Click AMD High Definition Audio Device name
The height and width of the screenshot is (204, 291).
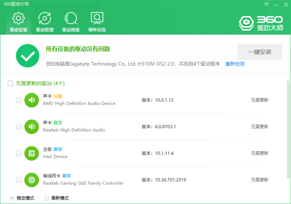(79, 103)
